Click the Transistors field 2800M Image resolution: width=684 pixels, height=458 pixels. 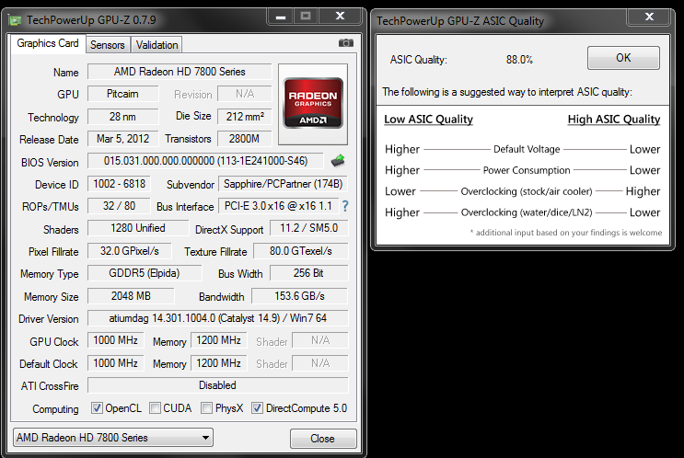(x=245, y=139)
